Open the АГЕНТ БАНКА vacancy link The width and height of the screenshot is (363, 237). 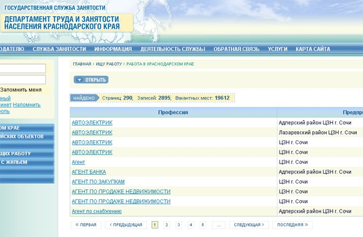pyautogui.click(x=88, y=171)
